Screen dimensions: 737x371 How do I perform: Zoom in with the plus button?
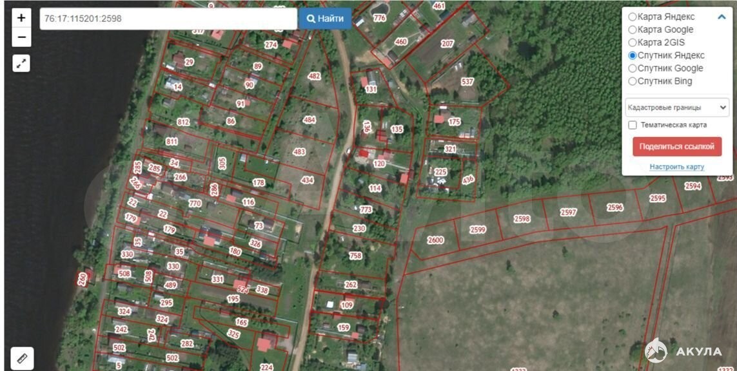tap(21, 18)
